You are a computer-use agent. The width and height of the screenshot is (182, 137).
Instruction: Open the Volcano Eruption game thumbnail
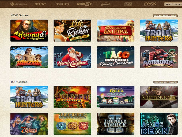pyautogui.click(x=72, y=97)
